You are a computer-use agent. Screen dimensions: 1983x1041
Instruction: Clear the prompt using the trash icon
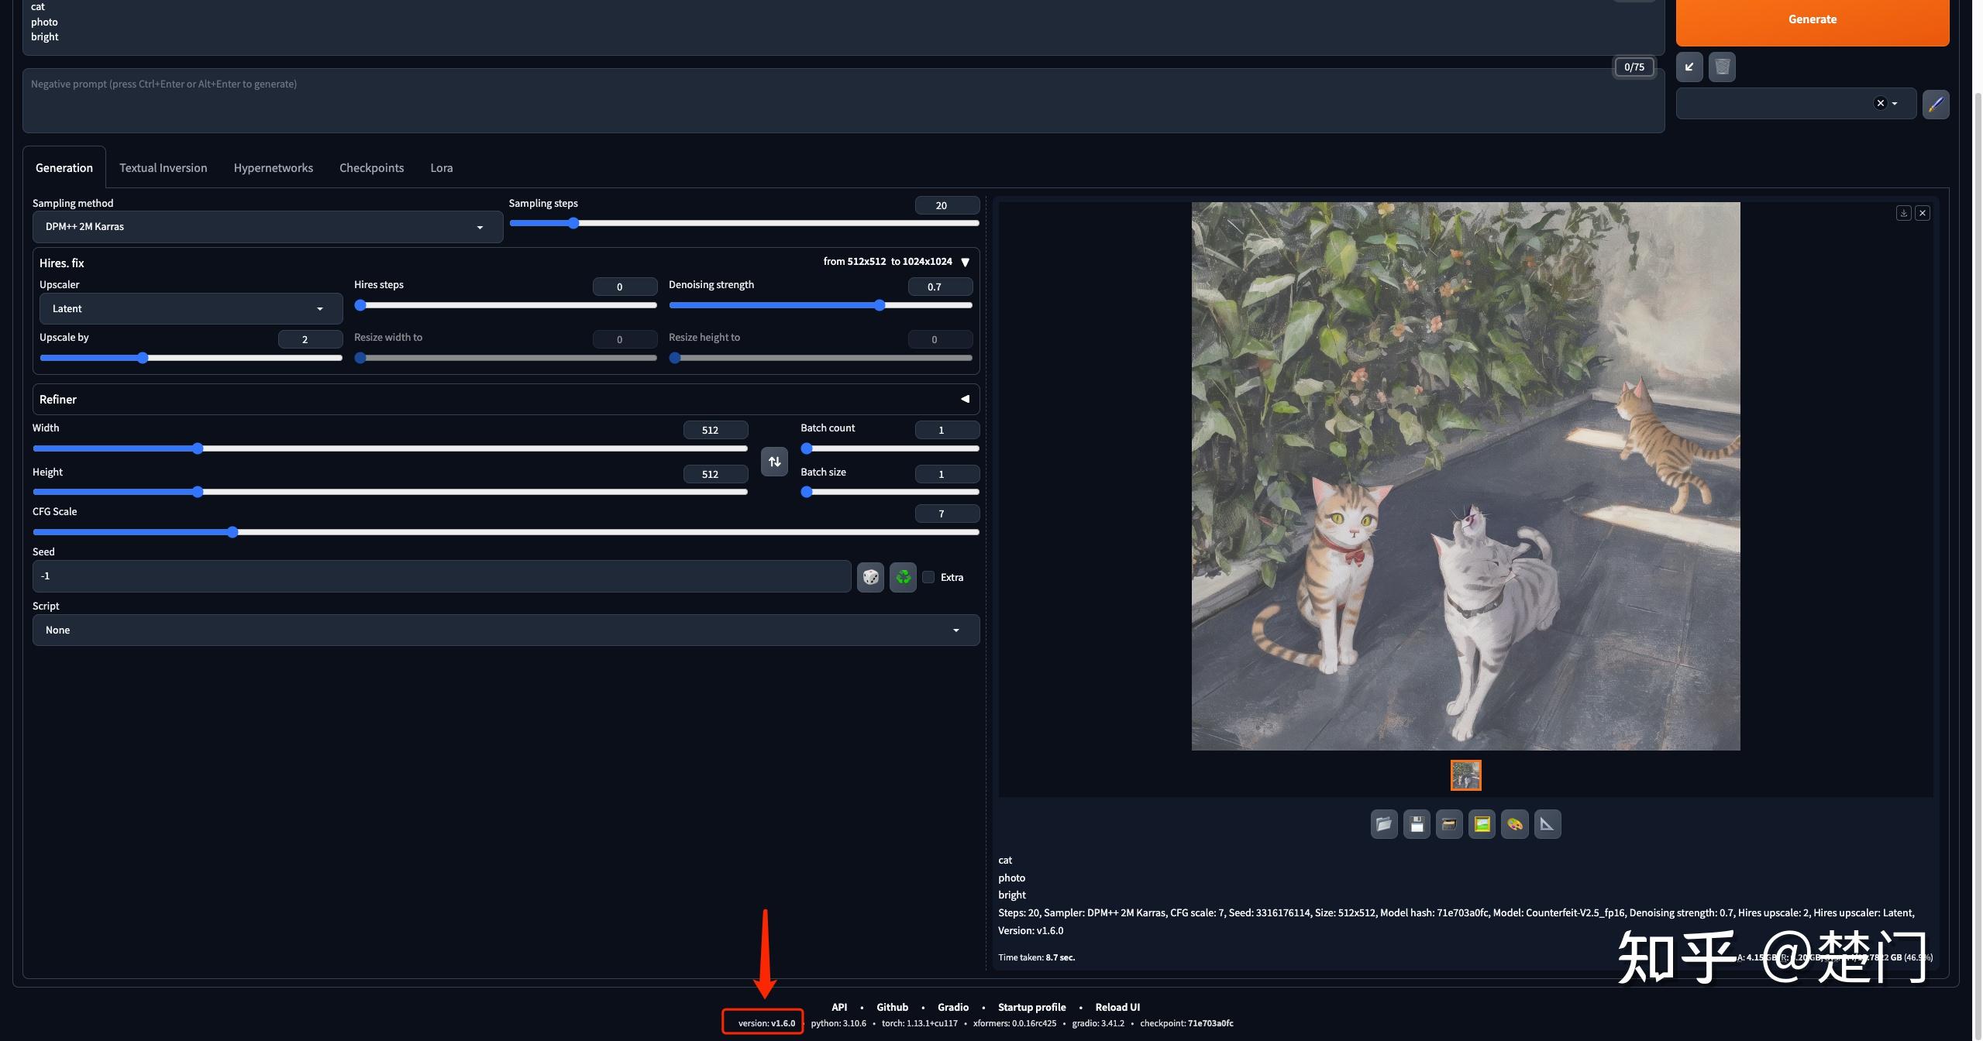pos(1721,67)
